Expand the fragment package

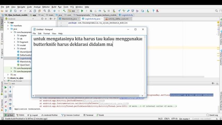(x=15, y=42)
